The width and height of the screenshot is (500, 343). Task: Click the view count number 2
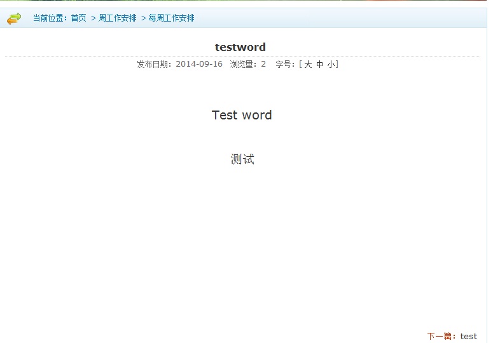(263, 64)
